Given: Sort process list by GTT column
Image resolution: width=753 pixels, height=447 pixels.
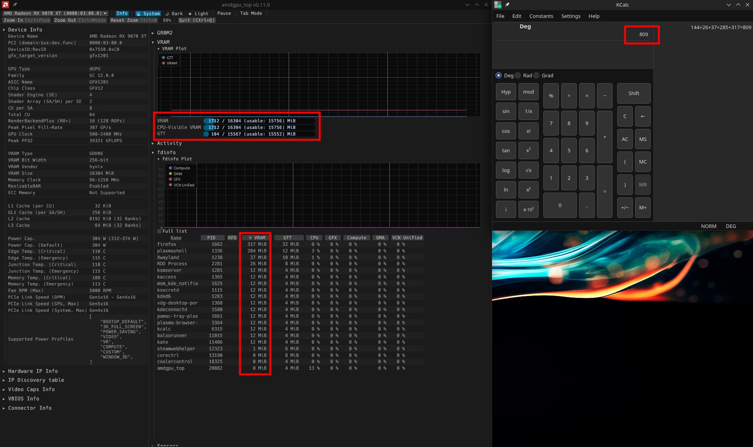Looking at the screenshot, I should (287, 238).
